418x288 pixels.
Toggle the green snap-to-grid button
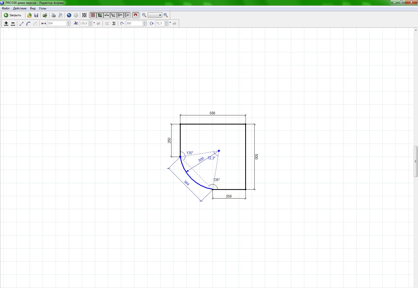point(100,15)
